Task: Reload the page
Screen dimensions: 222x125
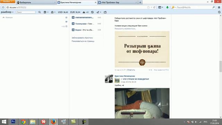Action: click(154, 7)
